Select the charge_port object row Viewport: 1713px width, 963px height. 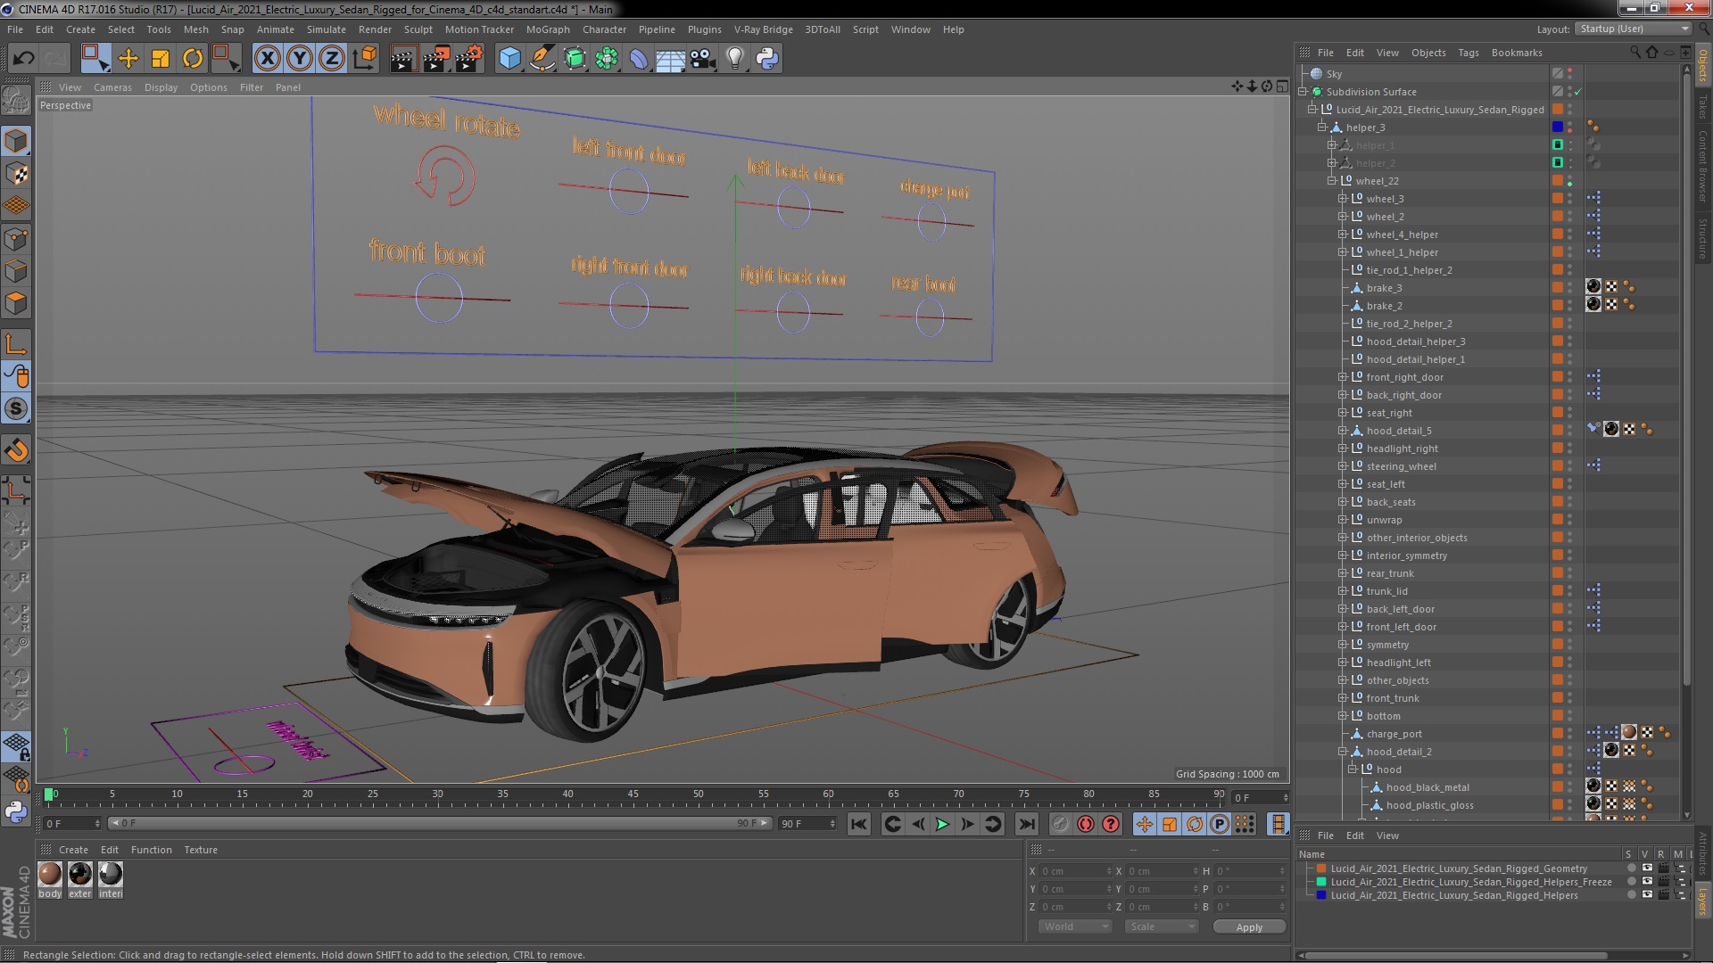click(x=1394, y=734)
